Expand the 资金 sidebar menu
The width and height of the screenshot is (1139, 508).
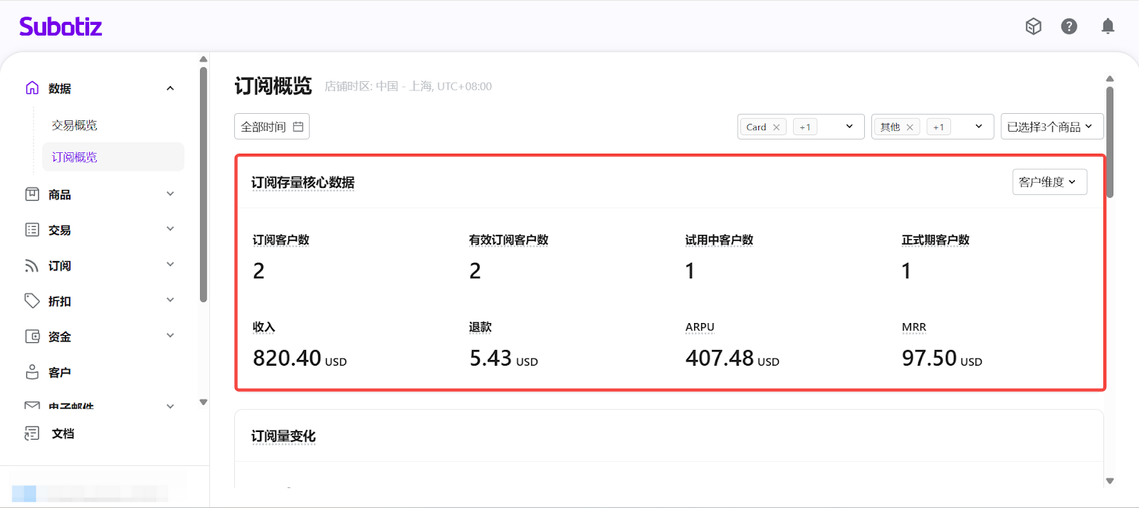[x=170, y=336]
